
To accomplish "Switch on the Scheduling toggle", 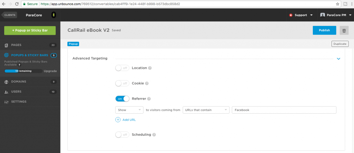I will (x=122, y=135).
